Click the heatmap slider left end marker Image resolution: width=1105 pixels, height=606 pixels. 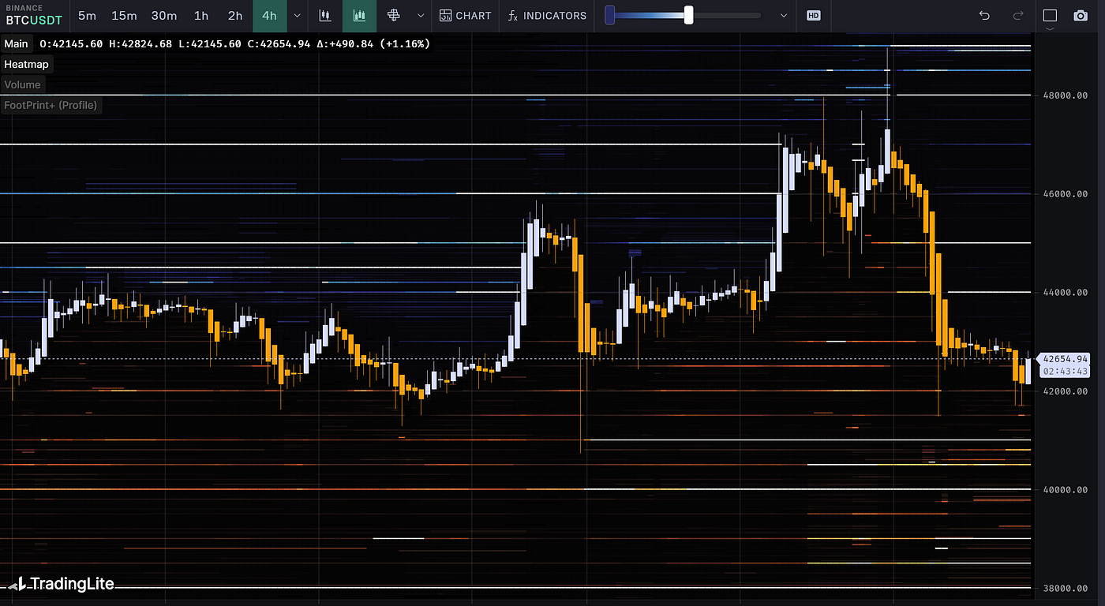coord(609,15)
